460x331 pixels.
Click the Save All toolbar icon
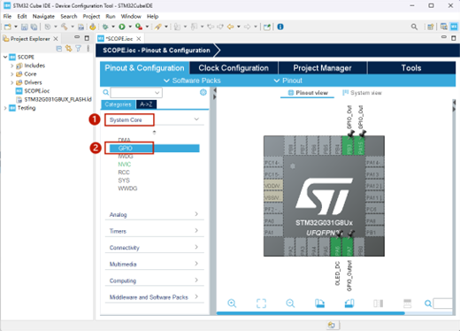34,27
